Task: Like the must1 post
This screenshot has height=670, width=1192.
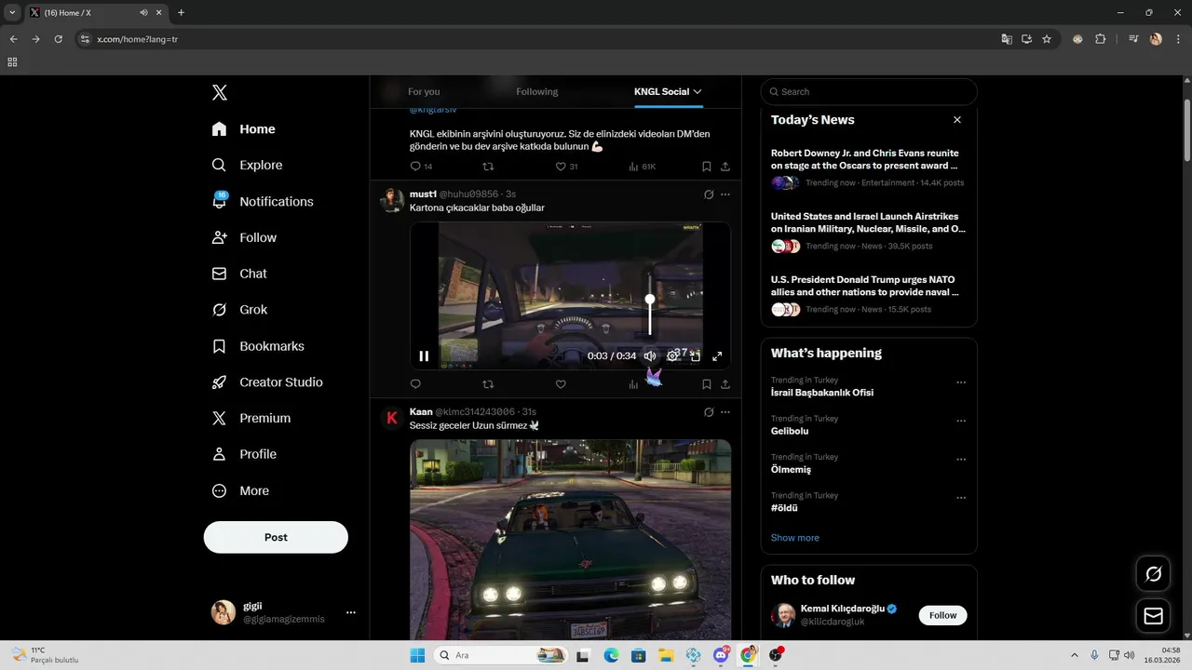Action: (x=561, y=384)
